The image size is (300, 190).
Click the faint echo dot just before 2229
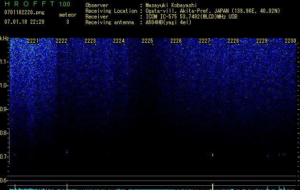pyautogui.click(x=267, y=155)
